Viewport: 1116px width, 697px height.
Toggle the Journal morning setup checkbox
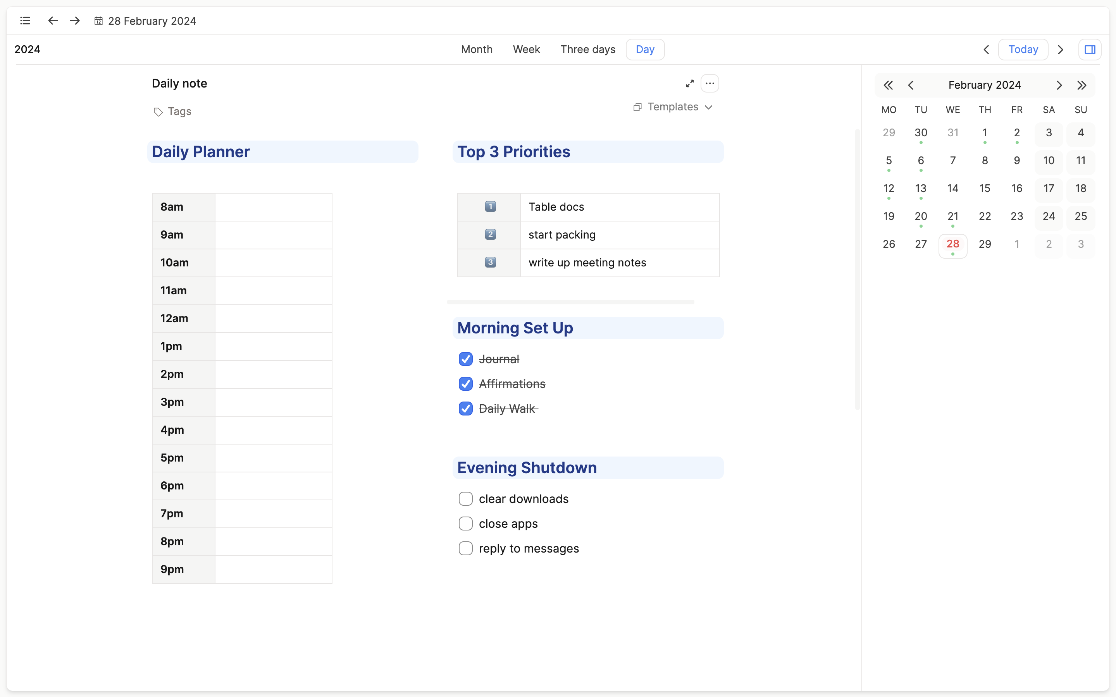(x=465, y=358)
